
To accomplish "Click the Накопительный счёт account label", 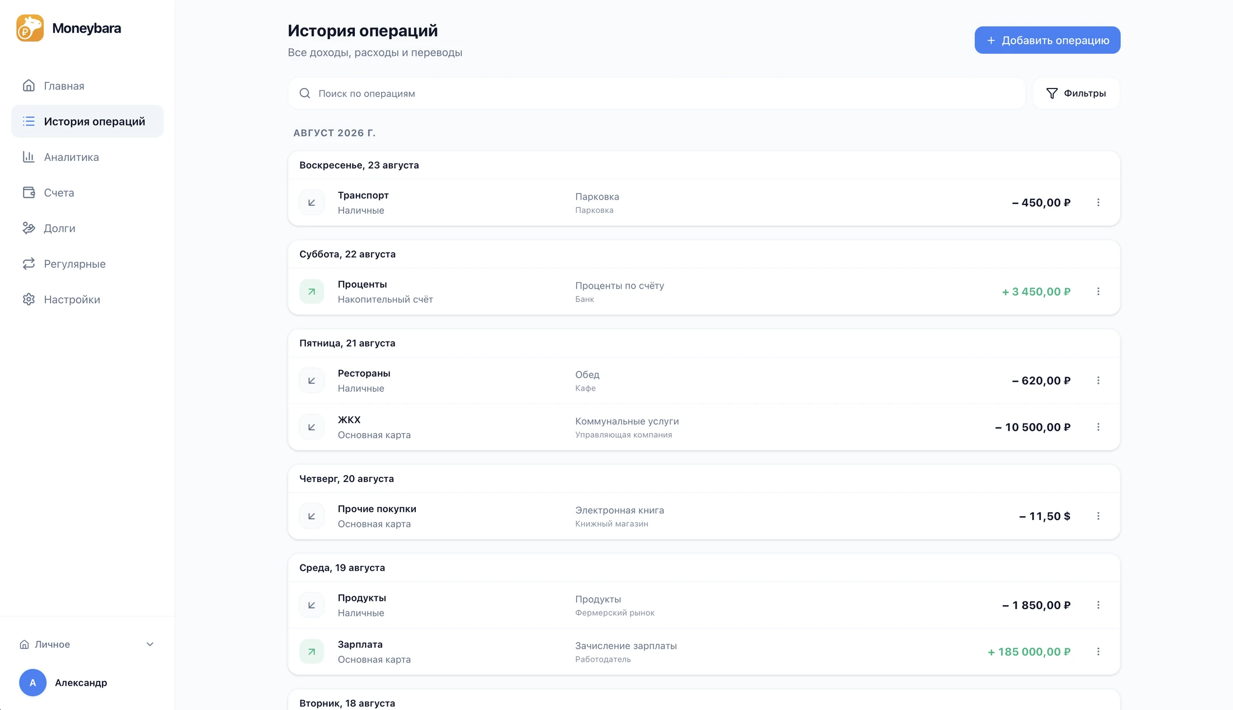I will [x=385, y=299].
